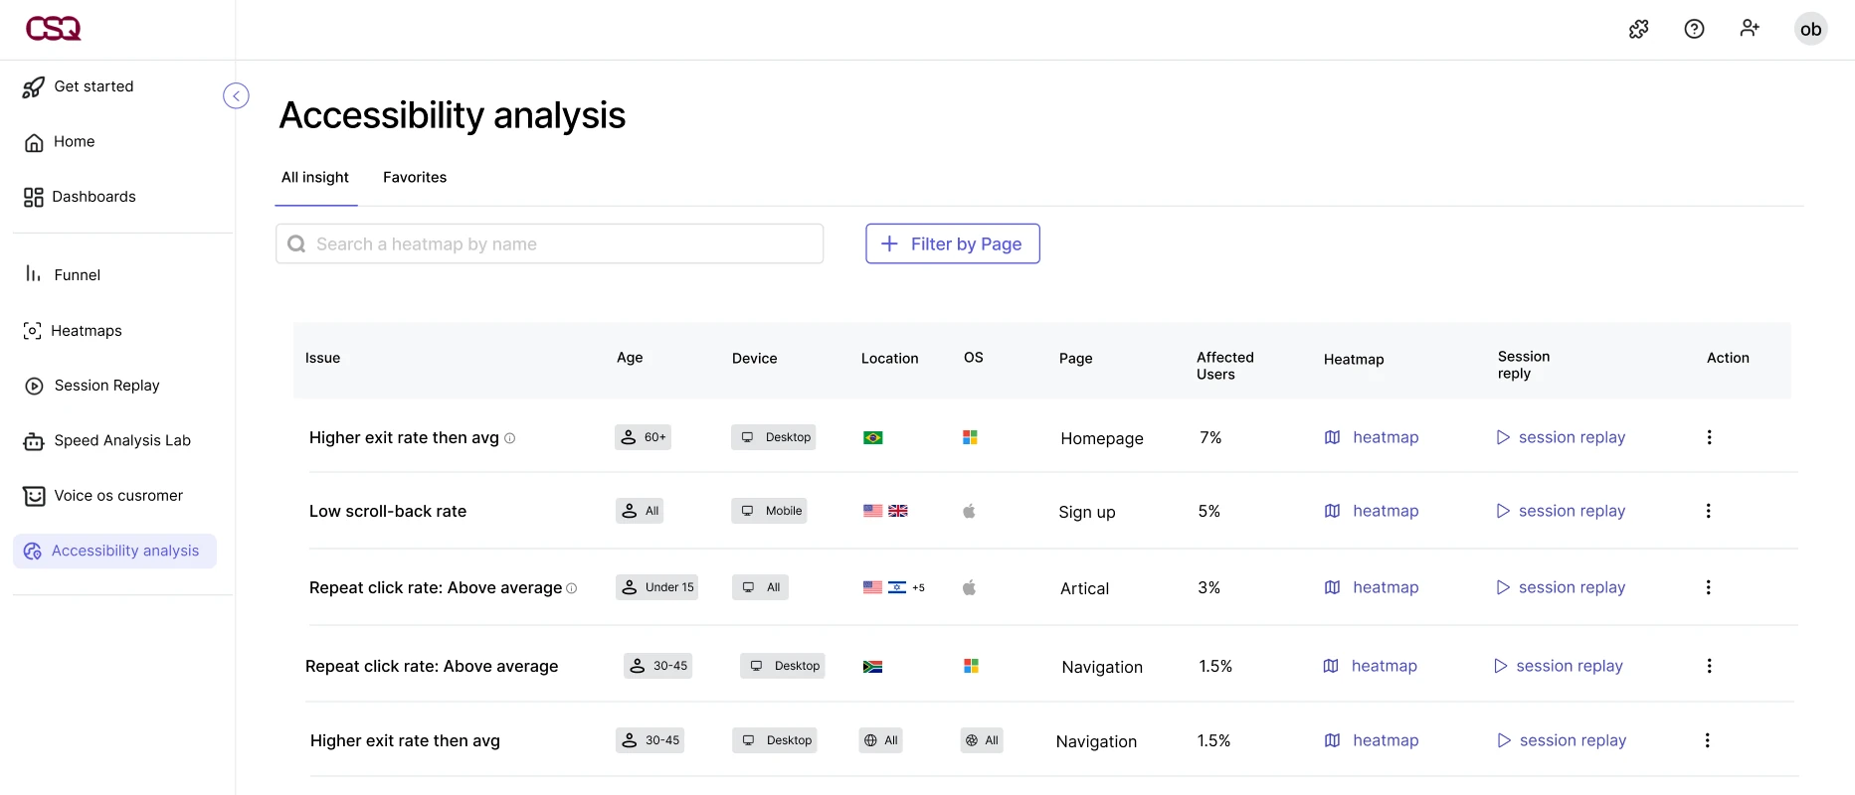Open session replay for Artical row
Screen dimensions: 1855x795
tap(1561, 587)
